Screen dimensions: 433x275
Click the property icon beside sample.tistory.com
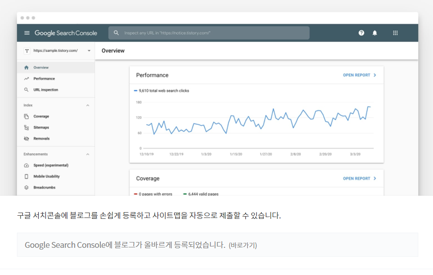(27, 51)
